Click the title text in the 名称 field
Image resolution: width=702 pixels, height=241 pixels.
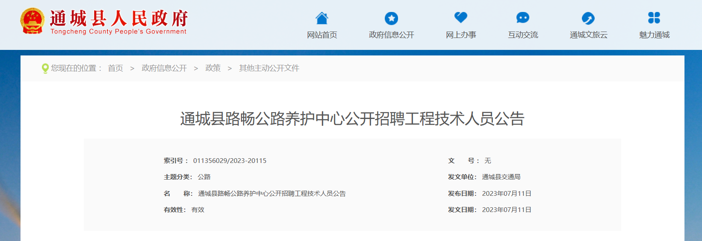272,194
